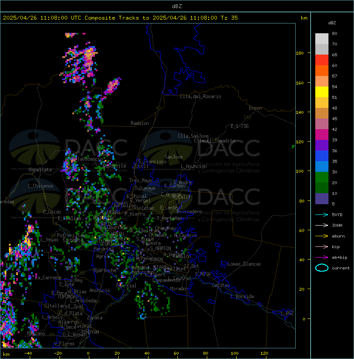This screenshot has height=359, width=354.
Task: Select the 'Ugarteche' map label
Action: point(105,270)
